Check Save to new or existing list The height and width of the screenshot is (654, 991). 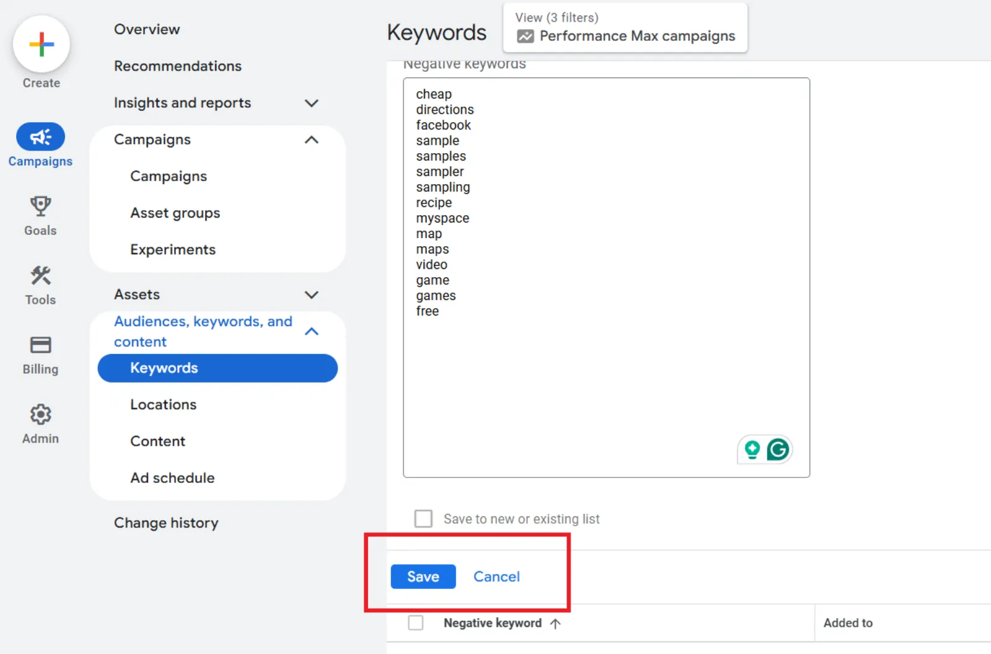(x=424, y=519)
